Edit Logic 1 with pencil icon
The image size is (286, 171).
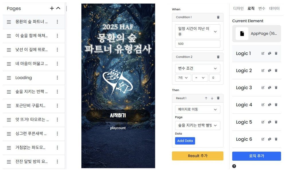point(263,53)
